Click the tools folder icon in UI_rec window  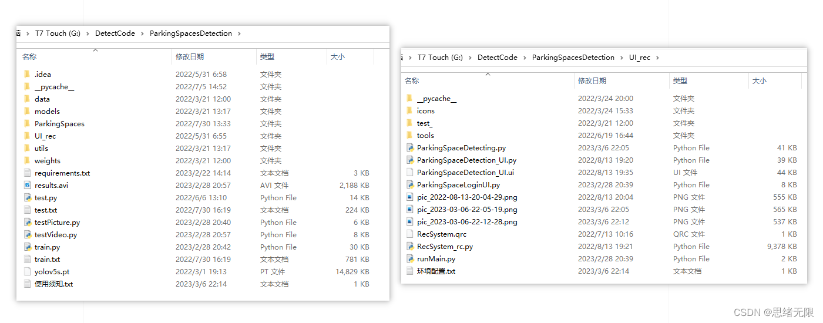(x=409, y=135)
